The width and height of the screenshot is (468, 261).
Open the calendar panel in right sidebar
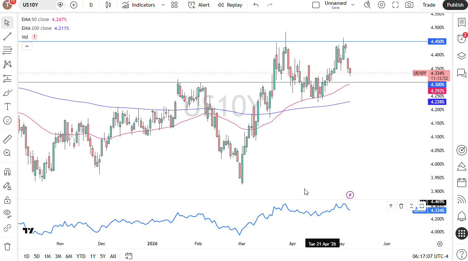coord(461,183)
